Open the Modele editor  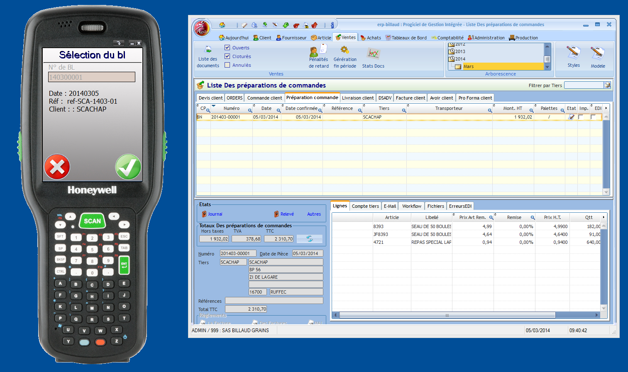(x=598, y=57)
